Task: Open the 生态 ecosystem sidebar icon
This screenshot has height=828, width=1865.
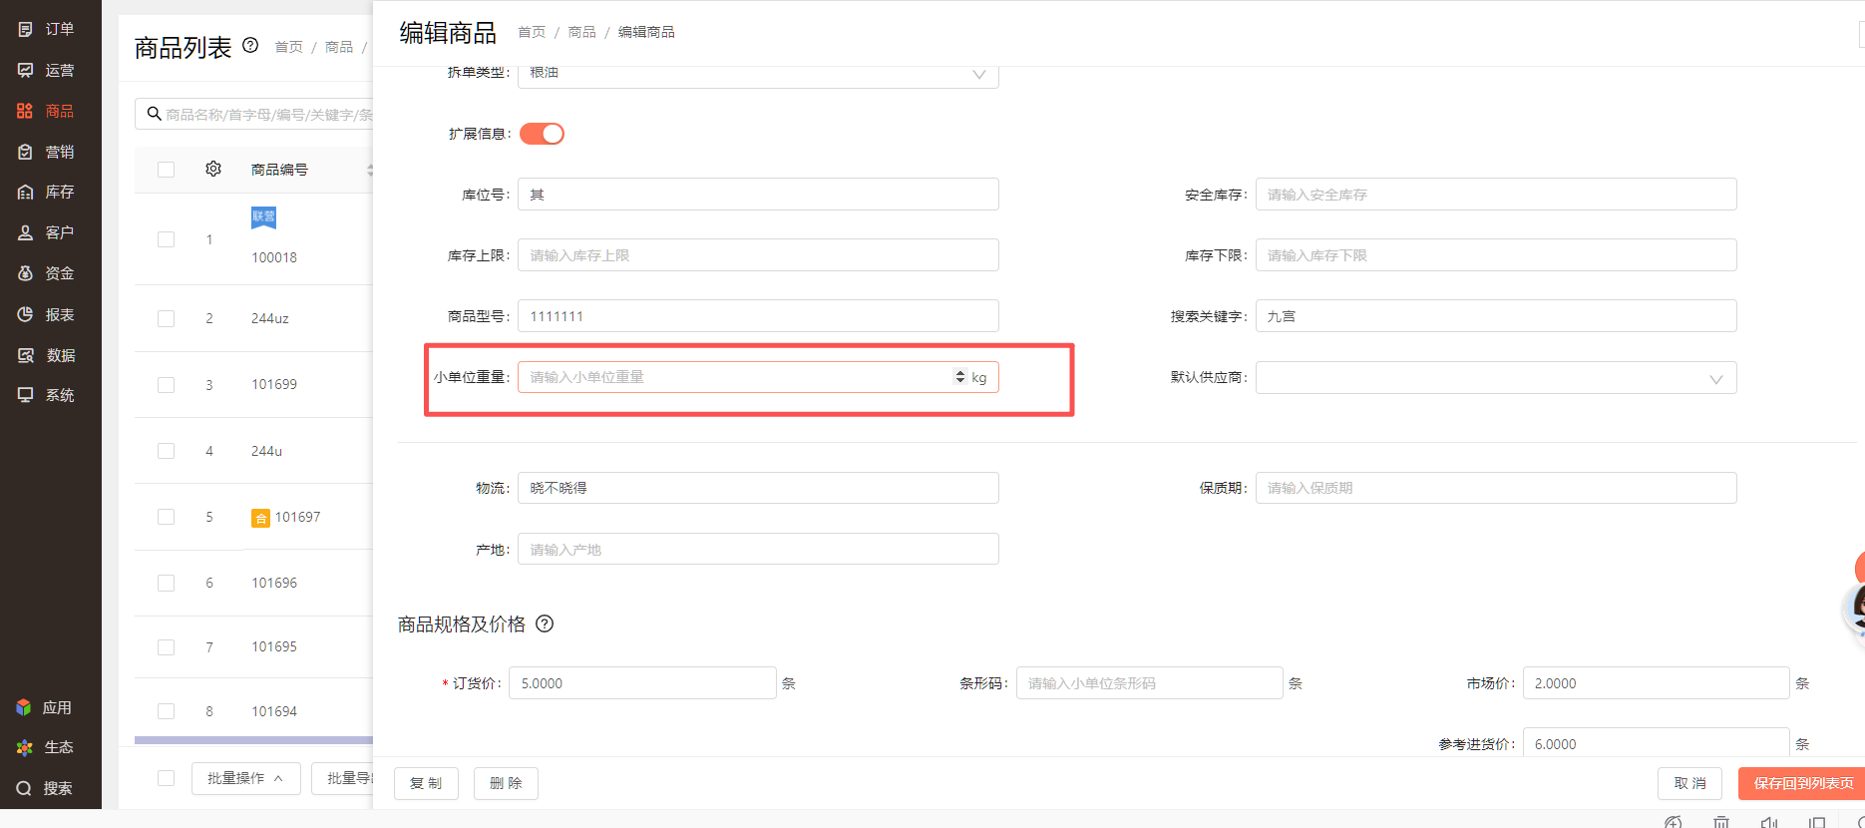Action: 24,747
